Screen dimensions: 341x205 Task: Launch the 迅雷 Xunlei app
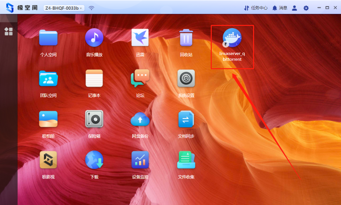click(140, 38)
